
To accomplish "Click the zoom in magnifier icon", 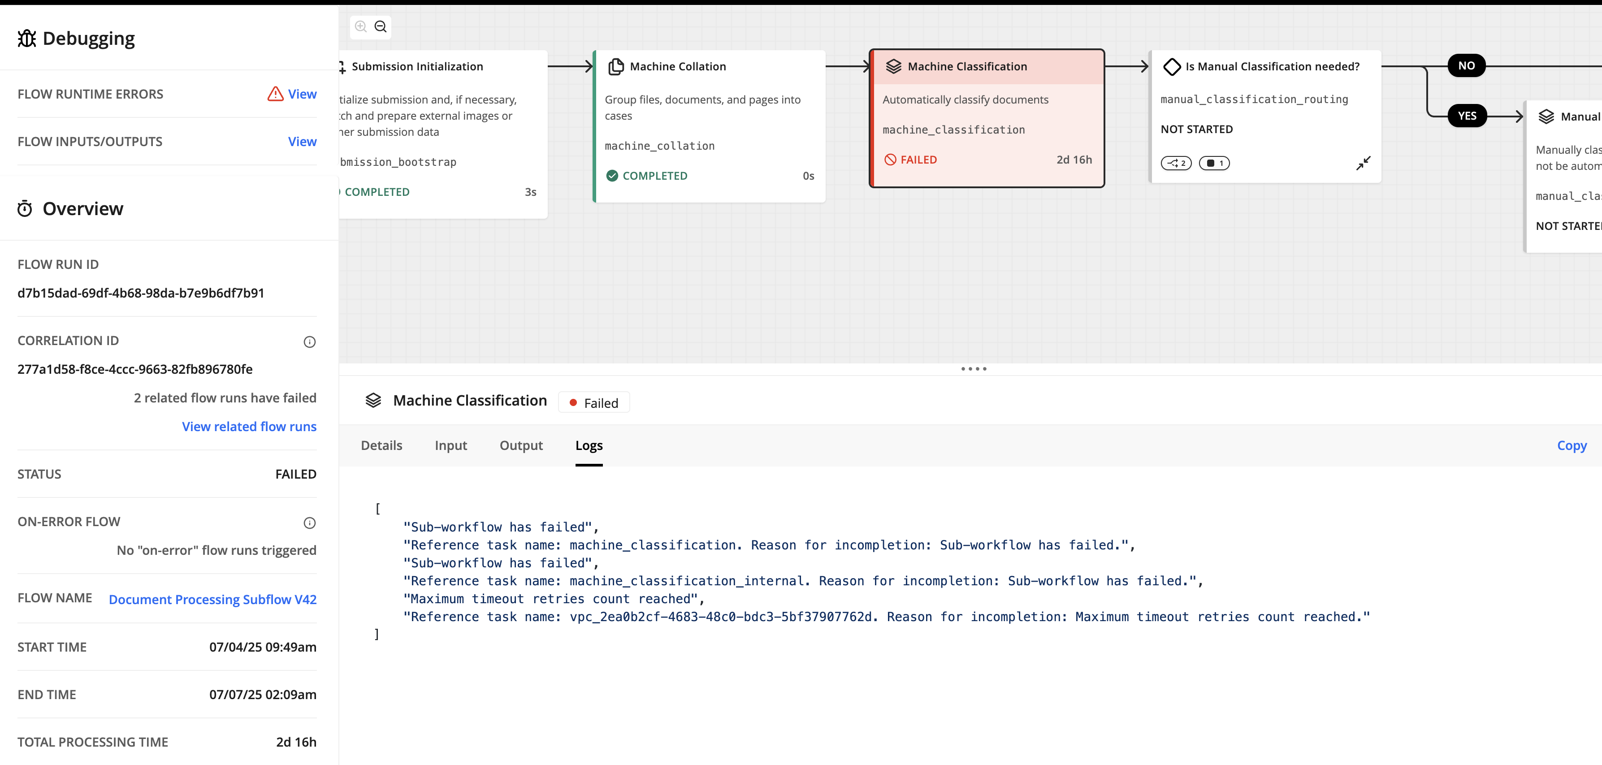I will click(x=361, y=27).
